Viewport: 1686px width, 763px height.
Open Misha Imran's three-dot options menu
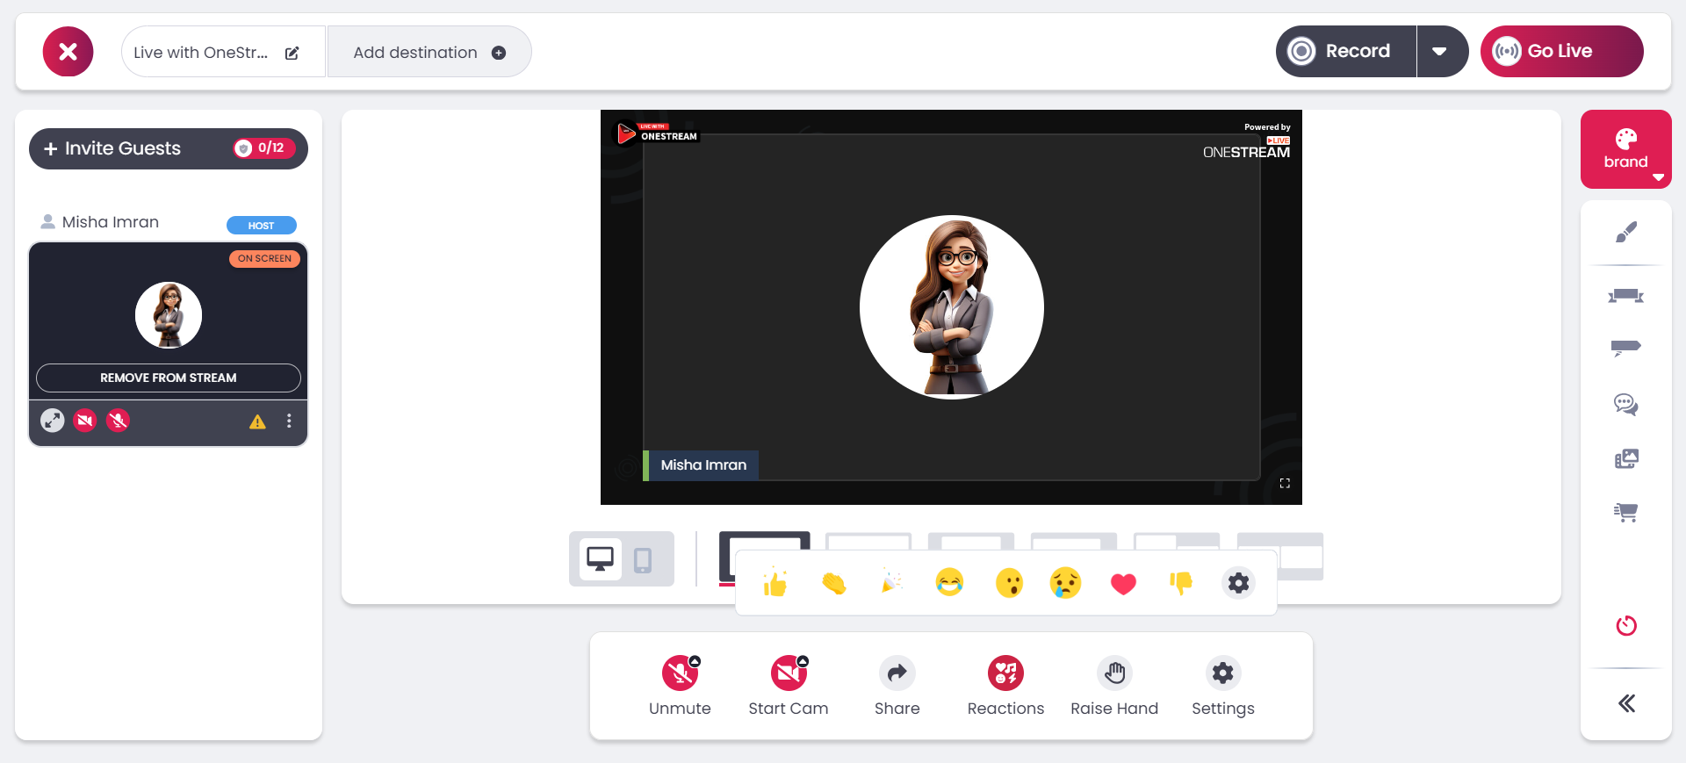click(x=289, y=421)
